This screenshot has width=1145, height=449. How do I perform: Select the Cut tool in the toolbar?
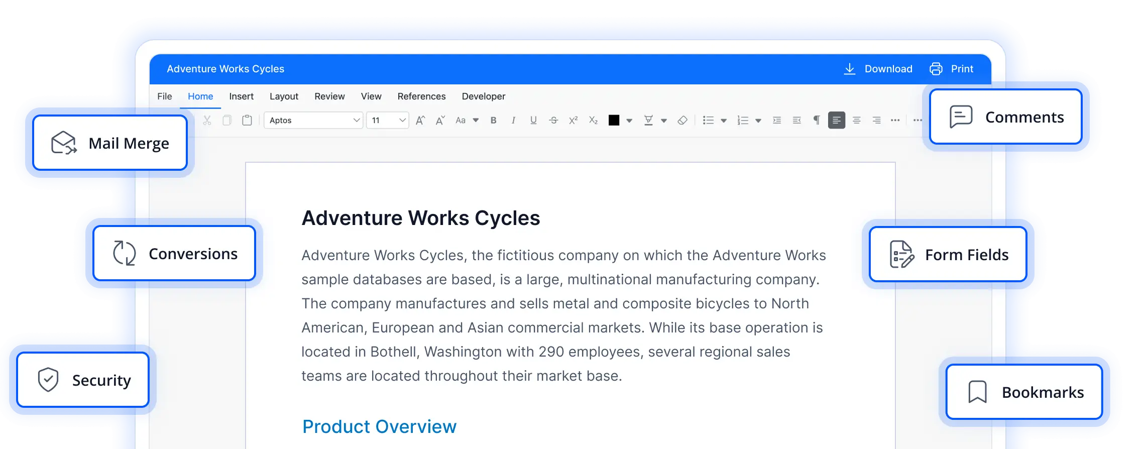pyautogui.click(x=207, y=120)
